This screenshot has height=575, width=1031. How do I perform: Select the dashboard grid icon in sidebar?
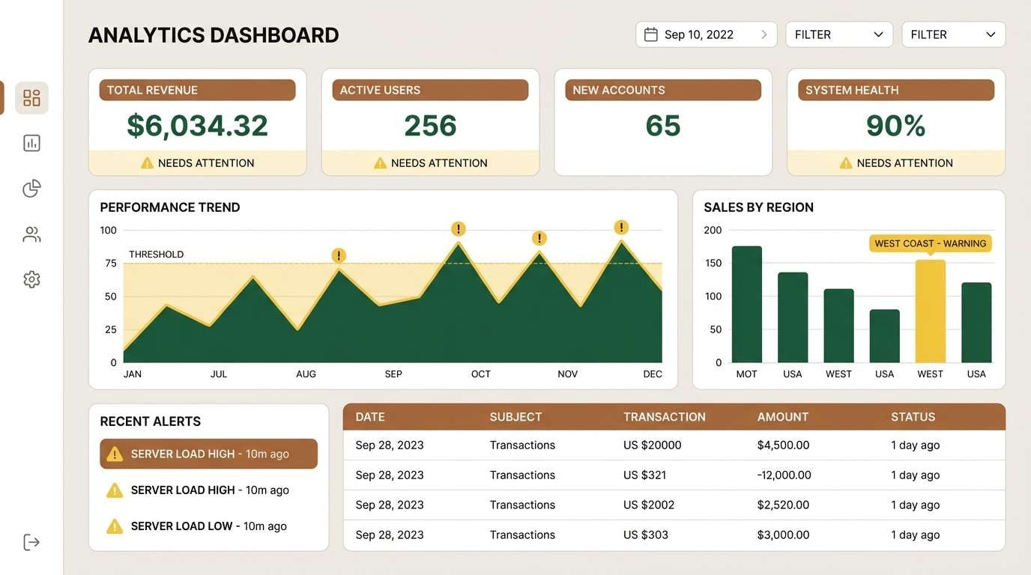31,97
